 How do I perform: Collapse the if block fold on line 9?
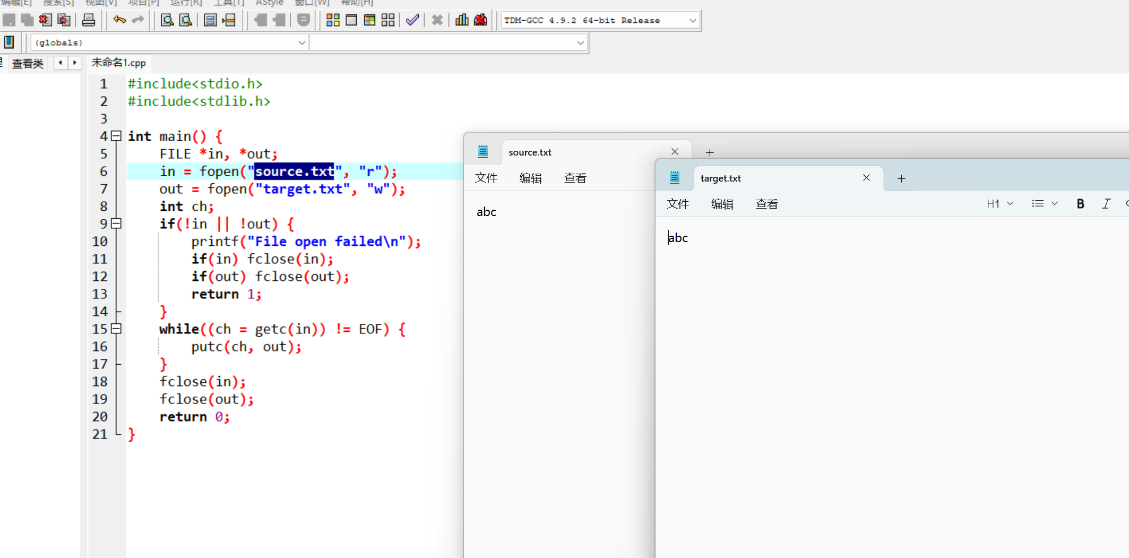(116, 224)
